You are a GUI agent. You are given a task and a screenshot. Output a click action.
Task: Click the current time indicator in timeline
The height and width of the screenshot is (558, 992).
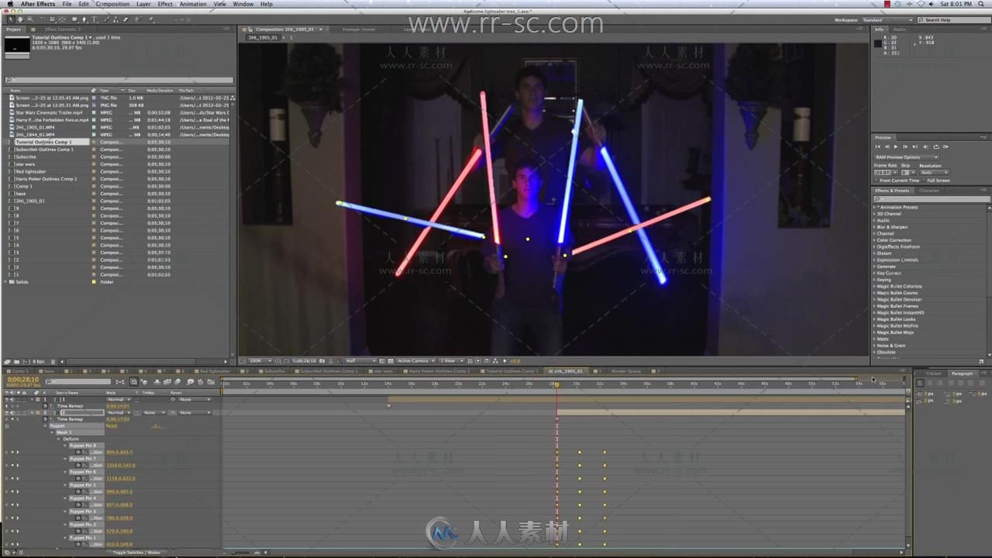point(556,384)
